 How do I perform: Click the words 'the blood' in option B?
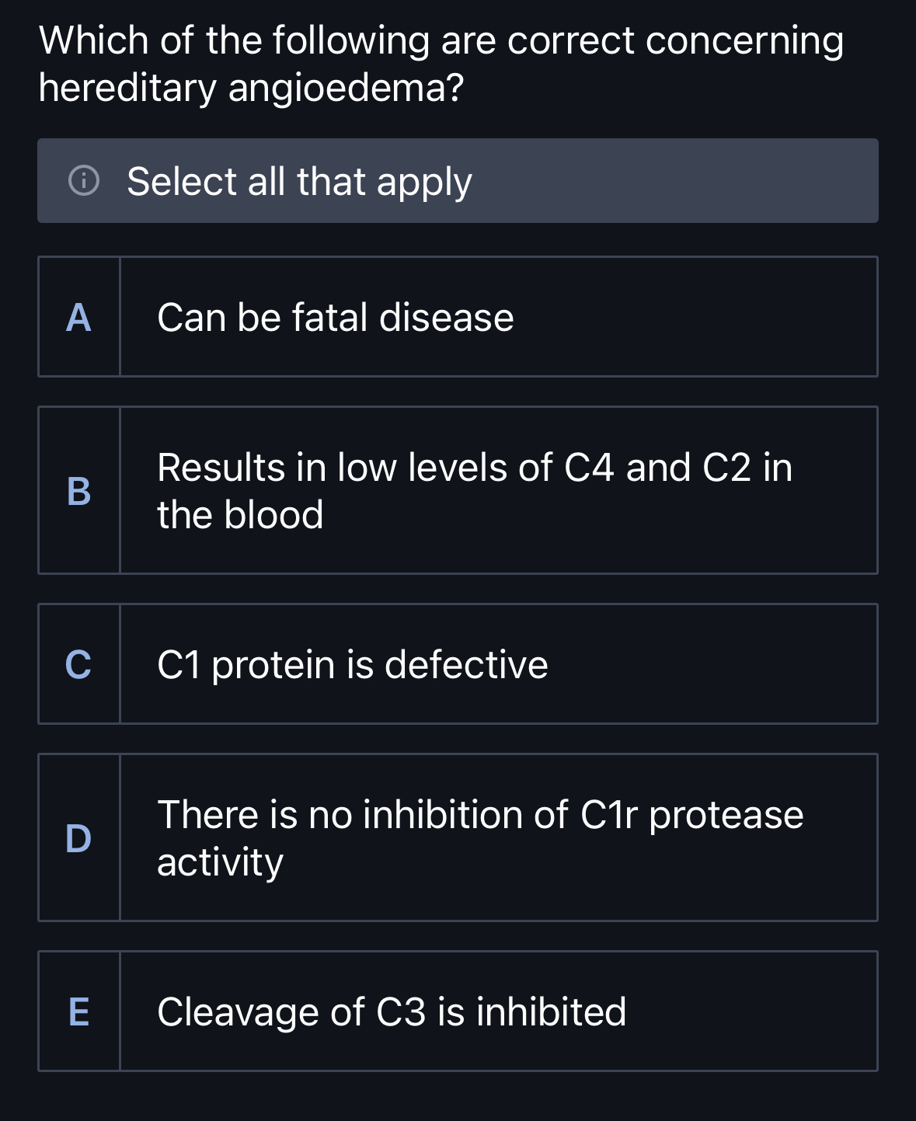click(x=240, y=515)
